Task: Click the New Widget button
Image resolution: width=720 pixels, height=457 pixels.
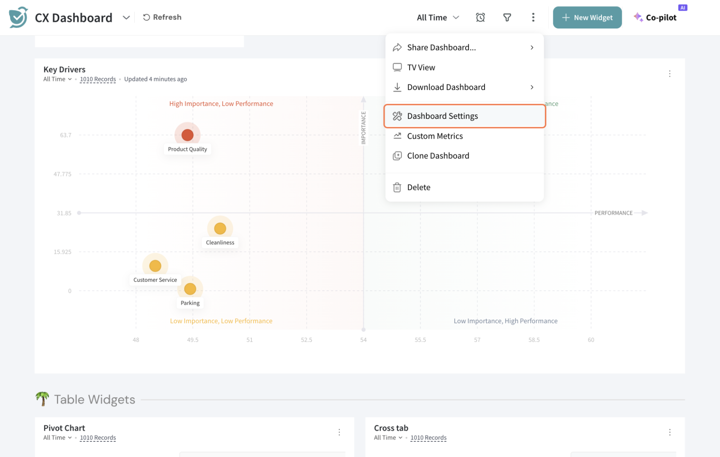Action: 587,17
